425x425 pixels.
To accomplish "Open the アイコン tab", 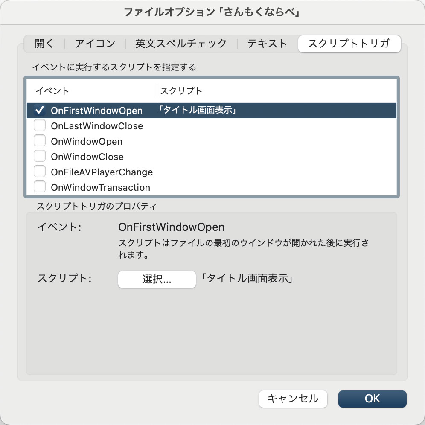I will 95,44.
